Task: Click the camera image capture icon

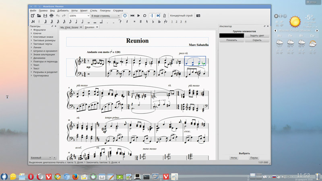Action: pyautogui.click(x=198, y=16)
